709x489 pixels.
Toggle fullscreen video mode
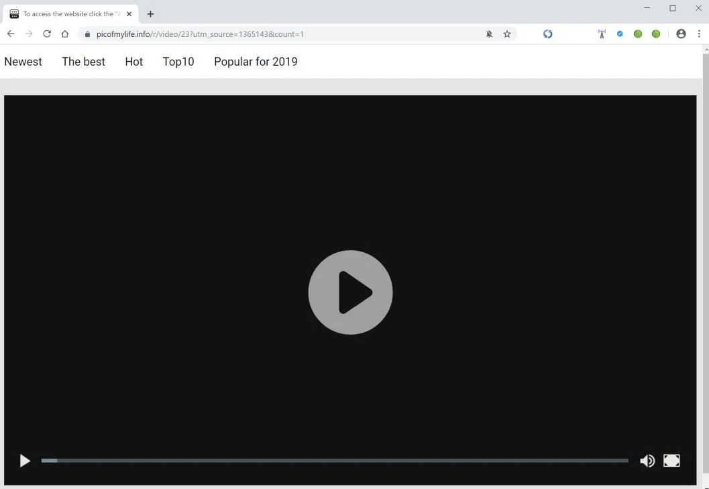(671, 461)
